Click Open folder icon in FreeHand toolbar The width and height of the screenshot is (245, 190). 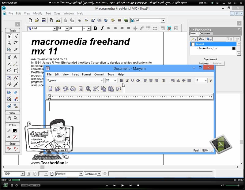pos(37,20)
